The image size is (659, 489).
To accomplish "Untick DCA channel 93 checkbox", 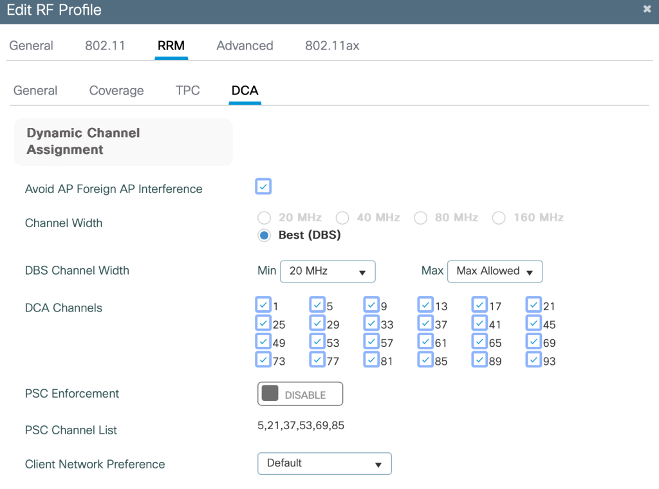I will coord(534,360).
